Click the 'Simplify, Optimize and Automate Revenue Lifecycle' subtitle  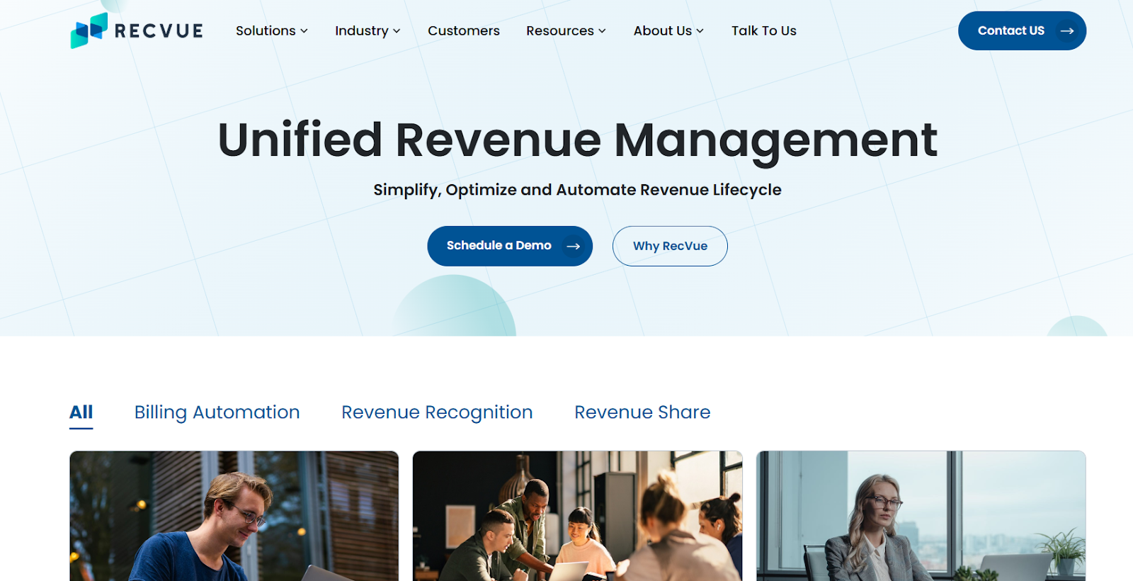(x=578, y=190)
